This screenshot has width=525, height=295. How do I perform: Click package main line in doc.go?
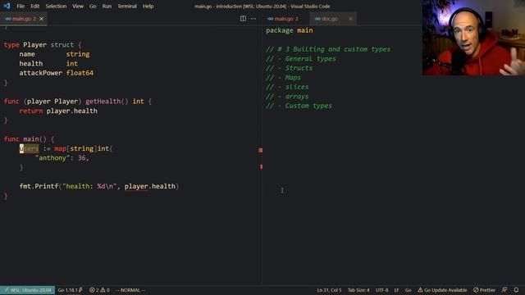click(290, 30)
